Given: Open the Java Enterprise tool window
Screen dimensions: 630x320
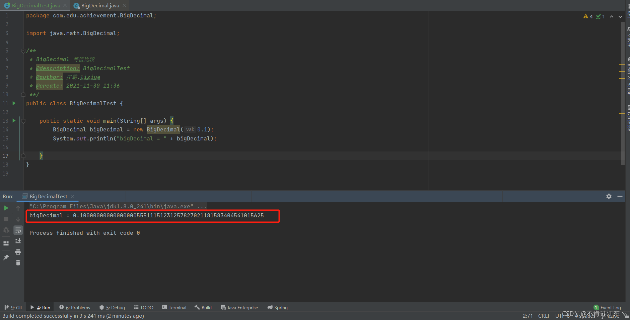Looking at the screenshot, I should [x=239, y=308].
